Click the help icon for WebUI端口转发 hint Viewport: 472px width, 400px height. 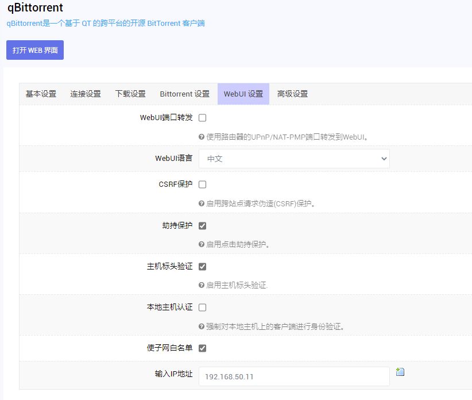pos(202,137)
